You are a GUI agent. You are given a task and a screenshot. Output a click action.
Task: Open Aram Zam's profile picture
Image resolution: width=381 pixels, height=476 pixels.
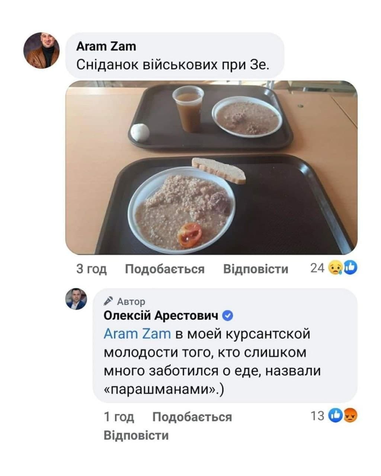point(42,50)
